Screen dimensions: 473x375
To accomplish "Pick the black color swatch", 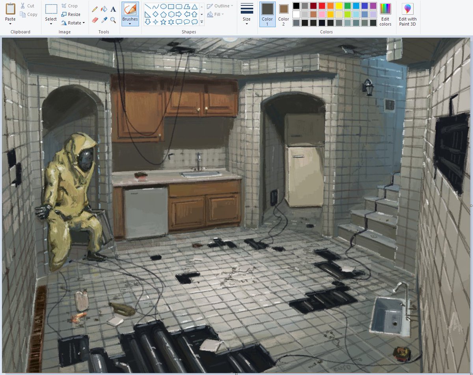I will tap(296, 6).
